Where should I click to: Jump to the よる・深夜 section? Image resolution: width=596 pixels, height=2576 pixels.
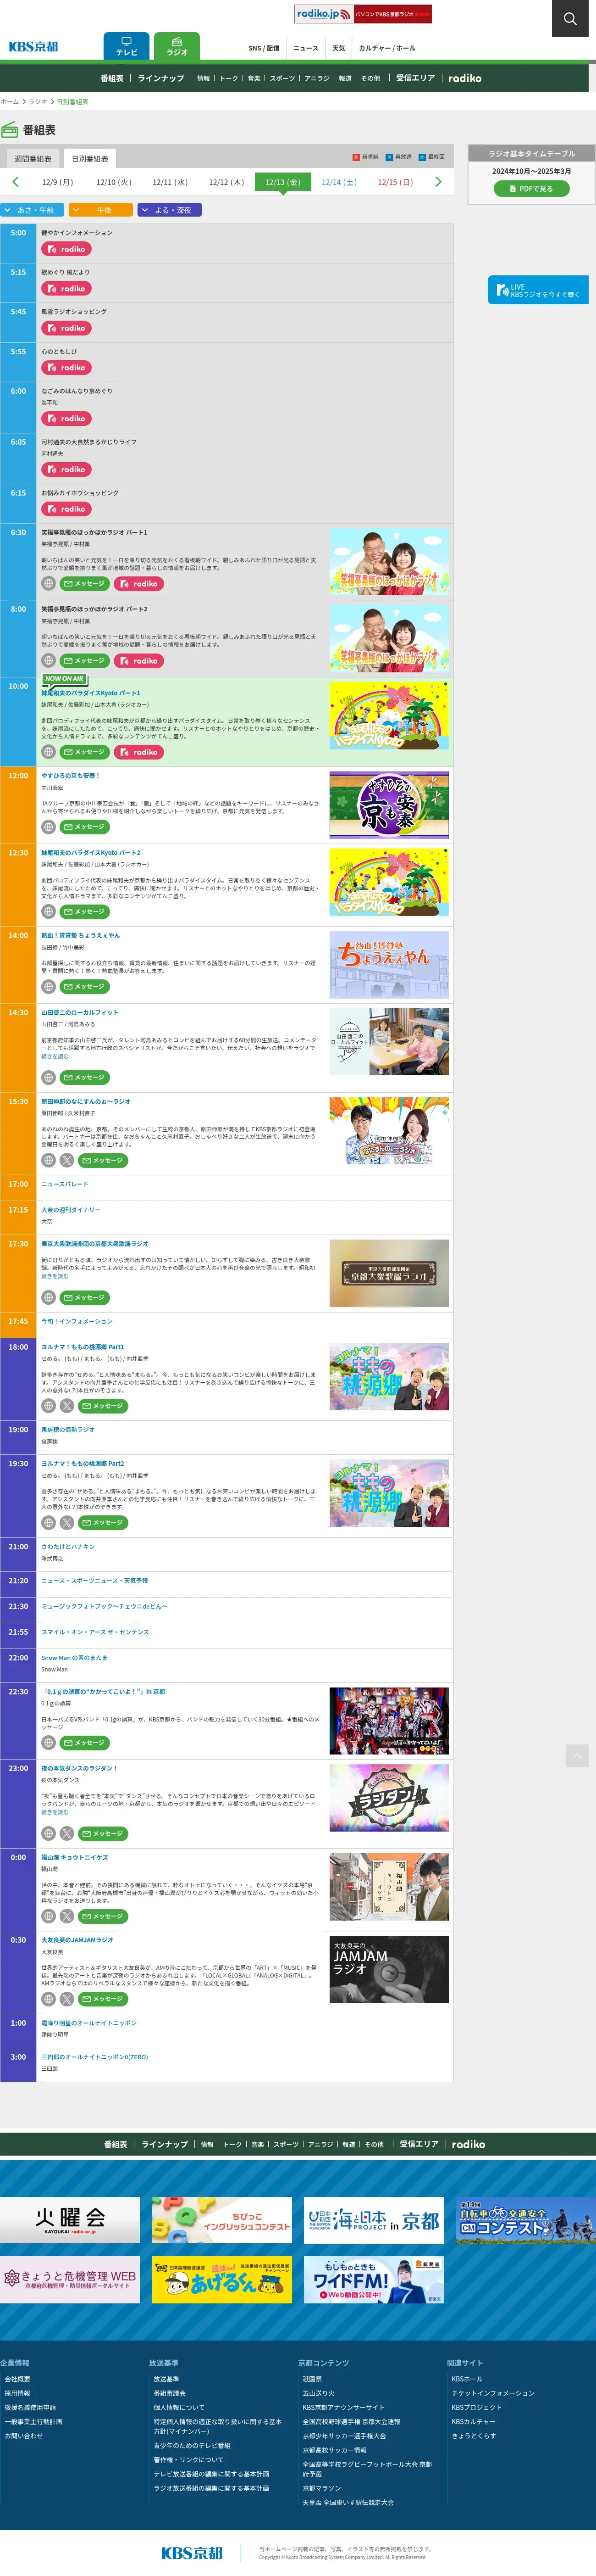click(x=170, y=210)
